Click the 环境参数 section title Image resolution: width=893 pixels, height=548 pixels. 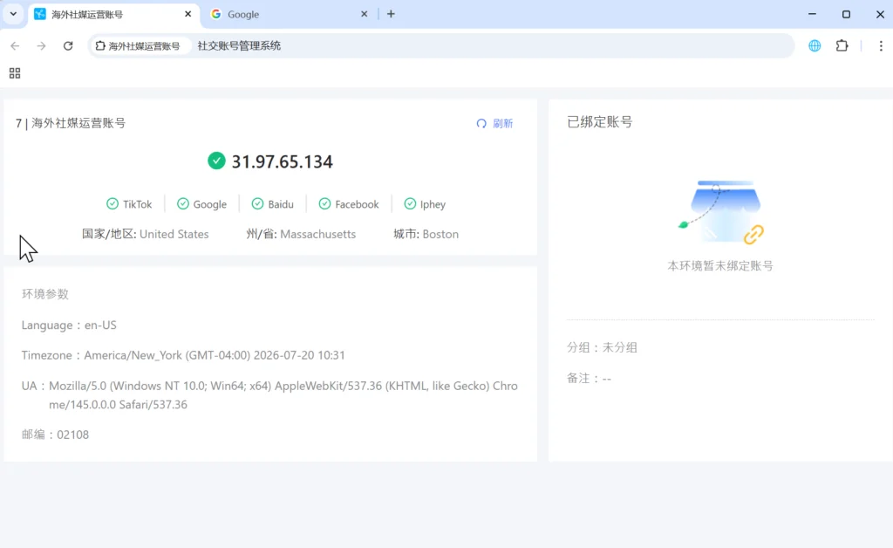tap(45, 294)
